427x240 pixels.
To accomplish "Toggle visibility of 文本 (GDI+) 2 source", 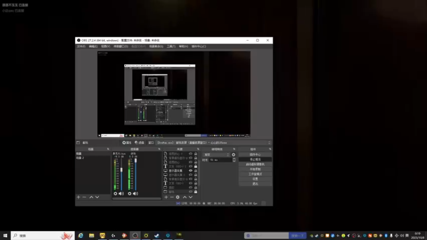I will 191,166.
